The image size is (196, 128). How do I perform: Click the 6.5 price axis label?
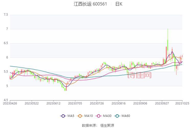(x=6, y=43)
